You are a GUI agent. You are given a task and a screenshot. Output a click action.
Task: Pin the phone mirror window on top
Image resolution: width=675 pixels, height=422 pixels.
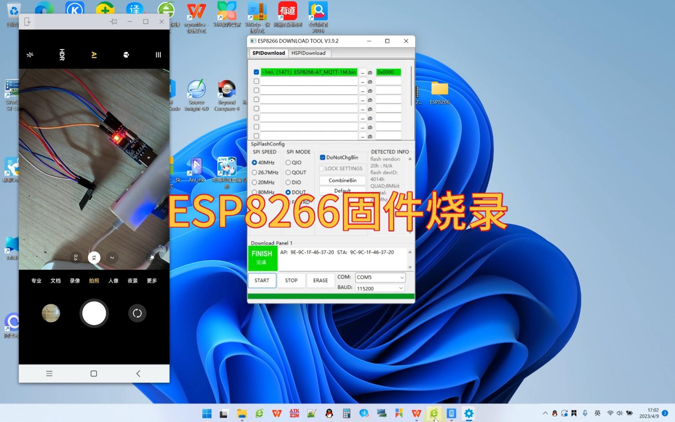pyautogui.click(x=114, y=21)
